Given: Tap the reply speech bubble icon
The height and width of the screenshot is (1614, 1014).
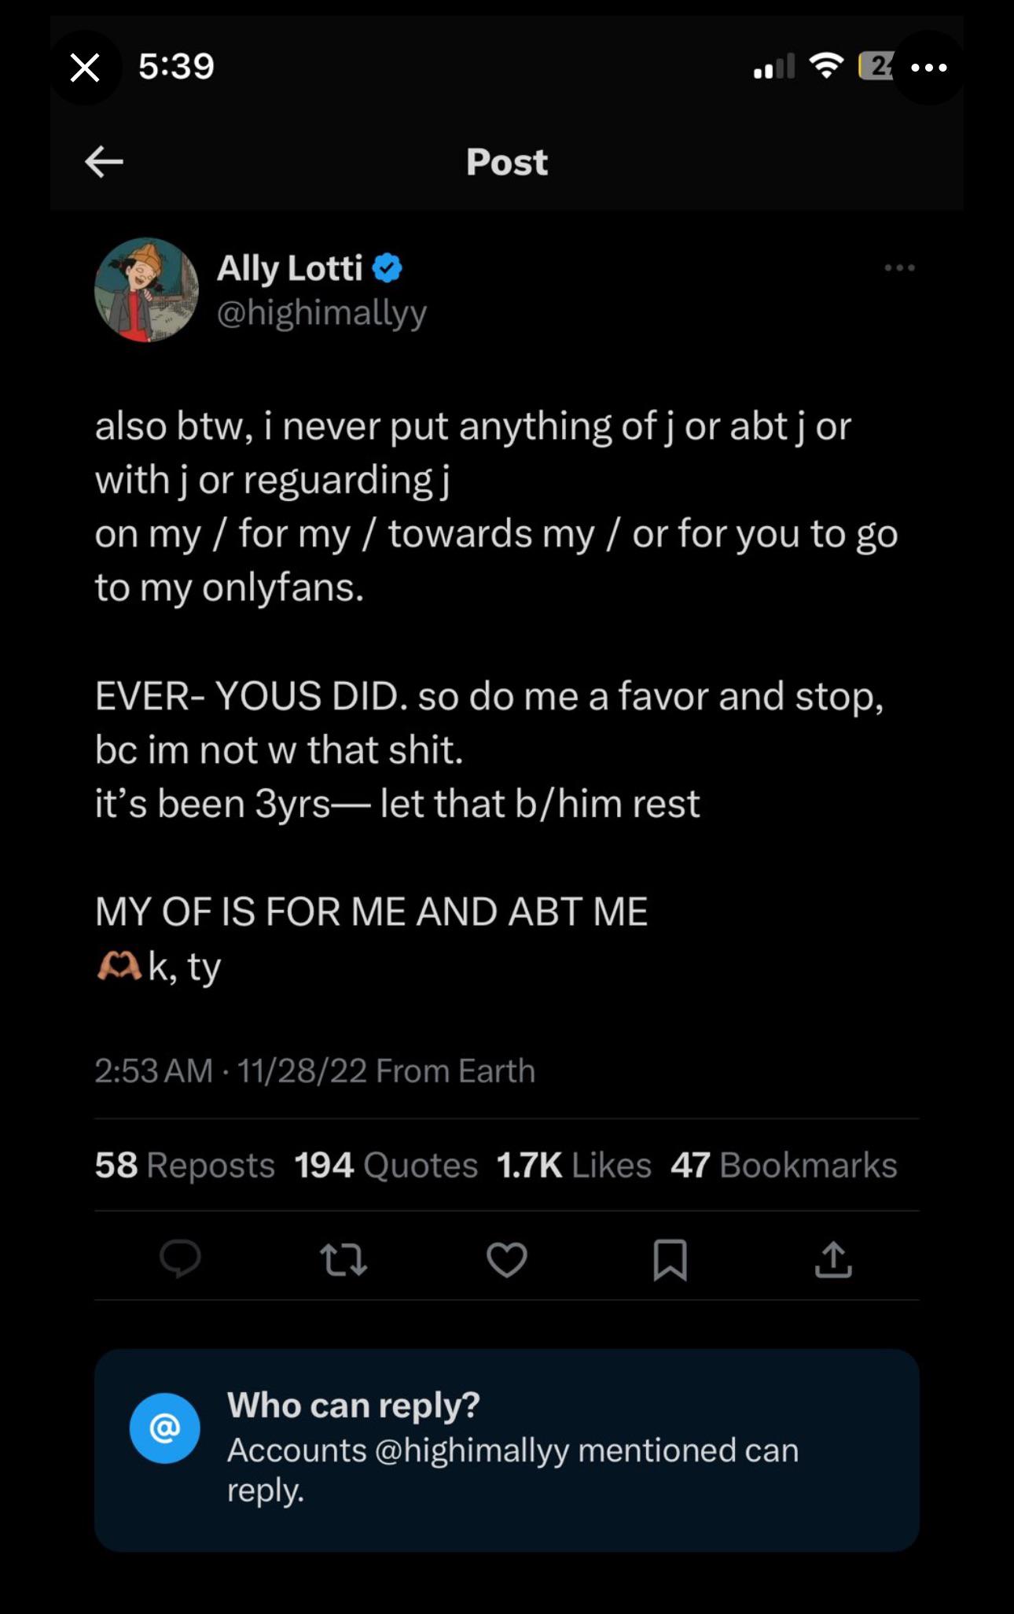Looking at the screenshot, I should click(x=180, y=1259).
